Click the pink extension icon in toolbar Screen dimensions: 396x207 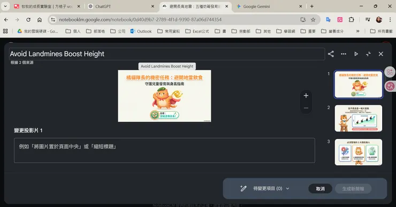[x=340, y=20]
